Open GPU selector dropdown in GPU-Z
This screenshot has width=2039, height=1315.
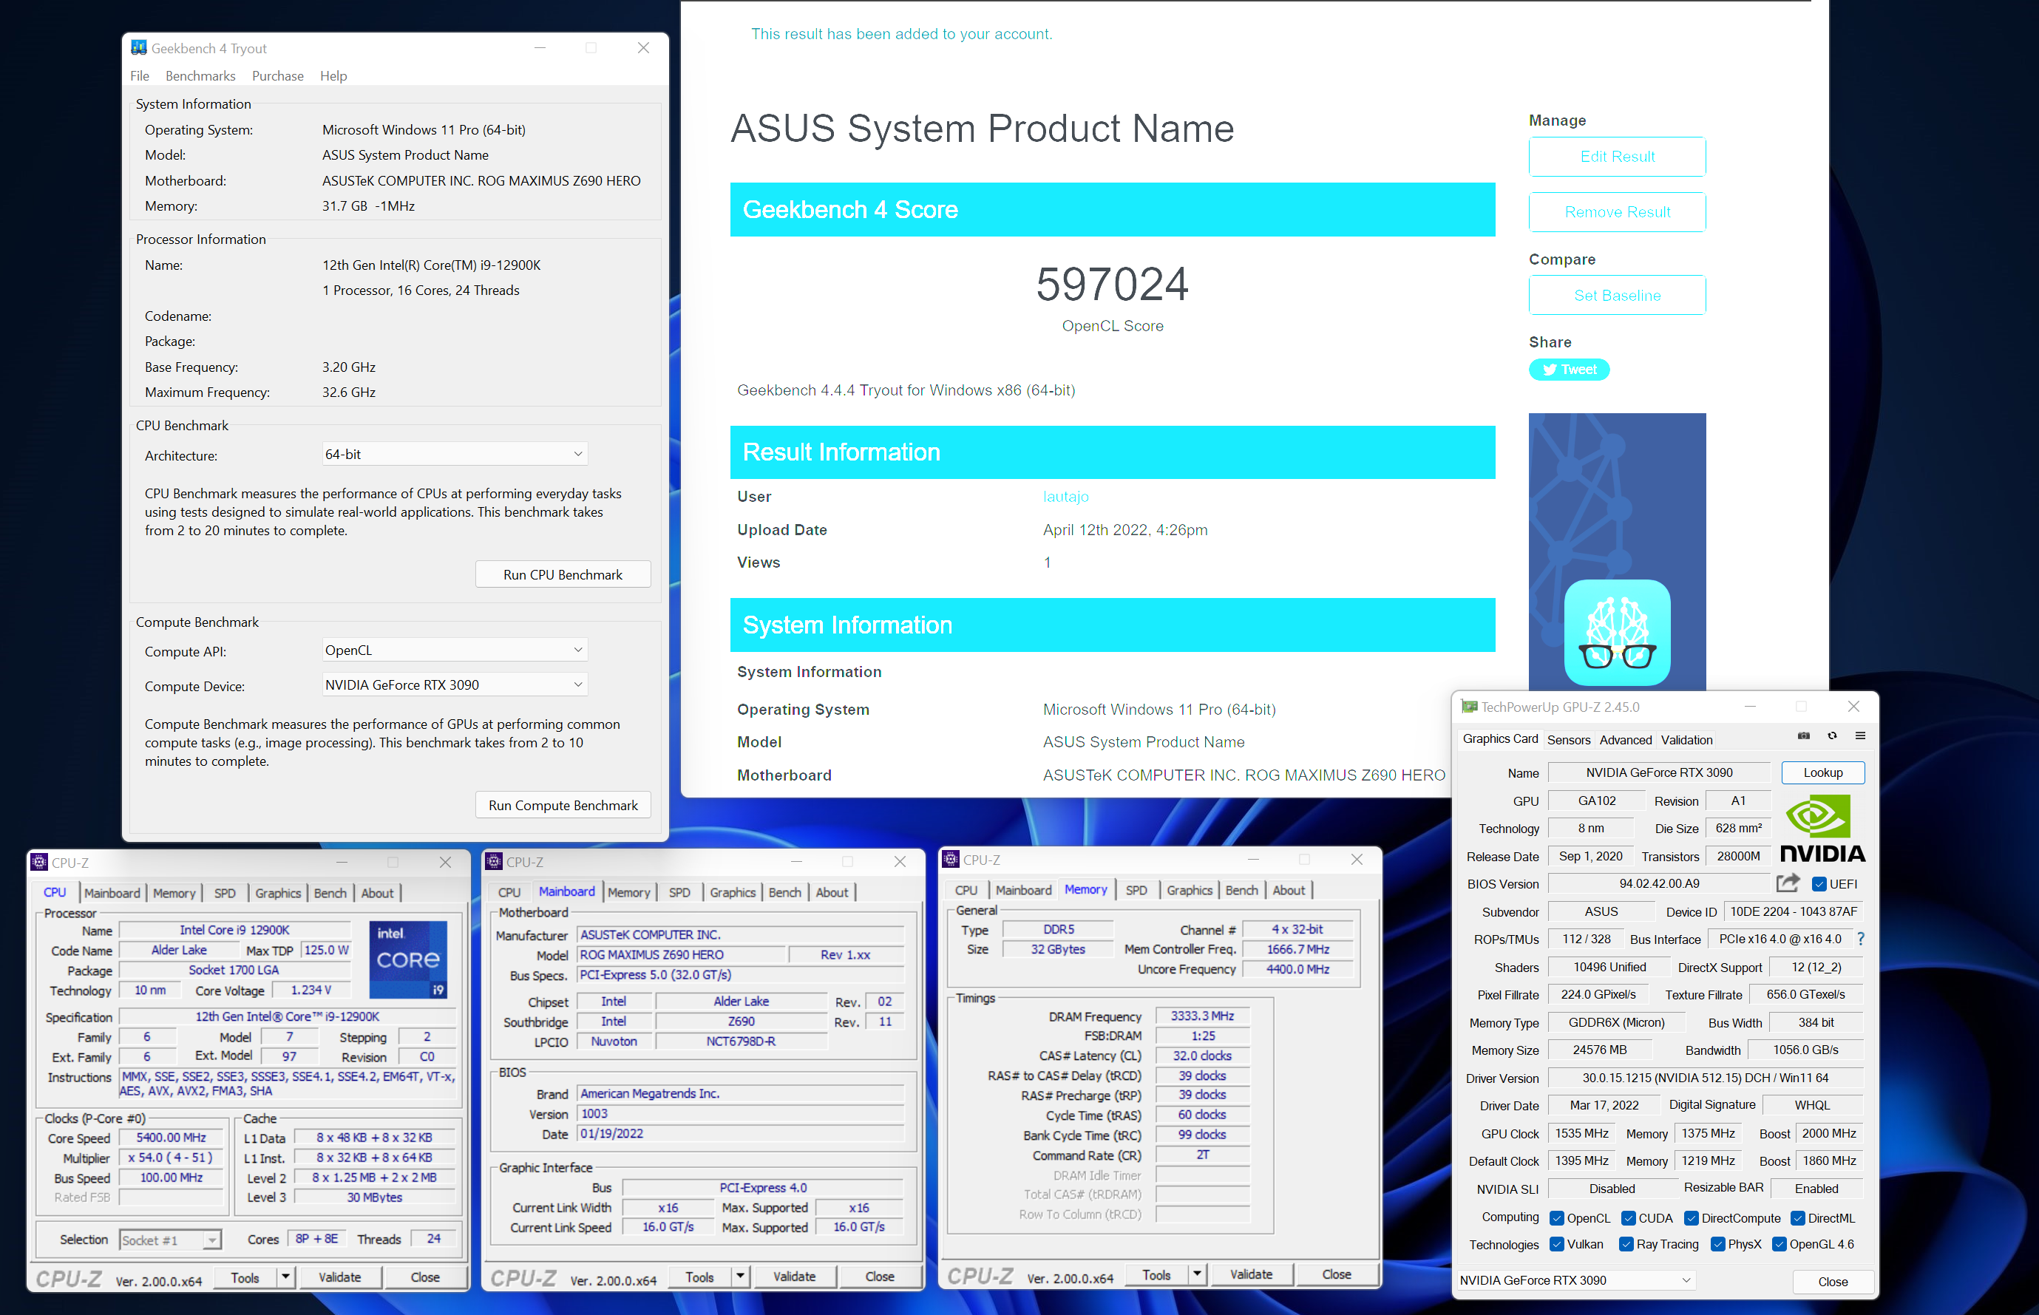[1575, 1280]
